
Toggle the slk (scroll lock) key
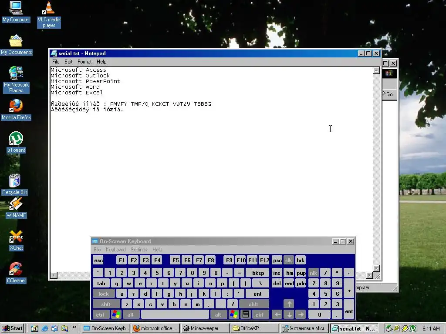pos(288,260)
